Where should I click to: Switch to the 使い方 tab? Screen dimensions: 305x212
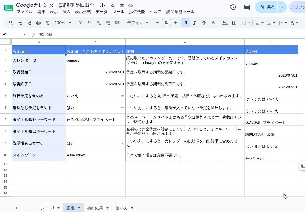tap(122, 208)
